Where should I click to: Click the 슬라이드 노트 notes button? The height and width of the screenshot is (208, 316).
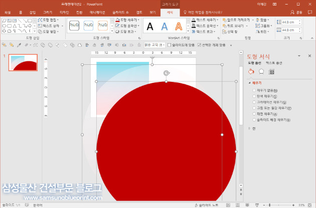pos(207,205)
